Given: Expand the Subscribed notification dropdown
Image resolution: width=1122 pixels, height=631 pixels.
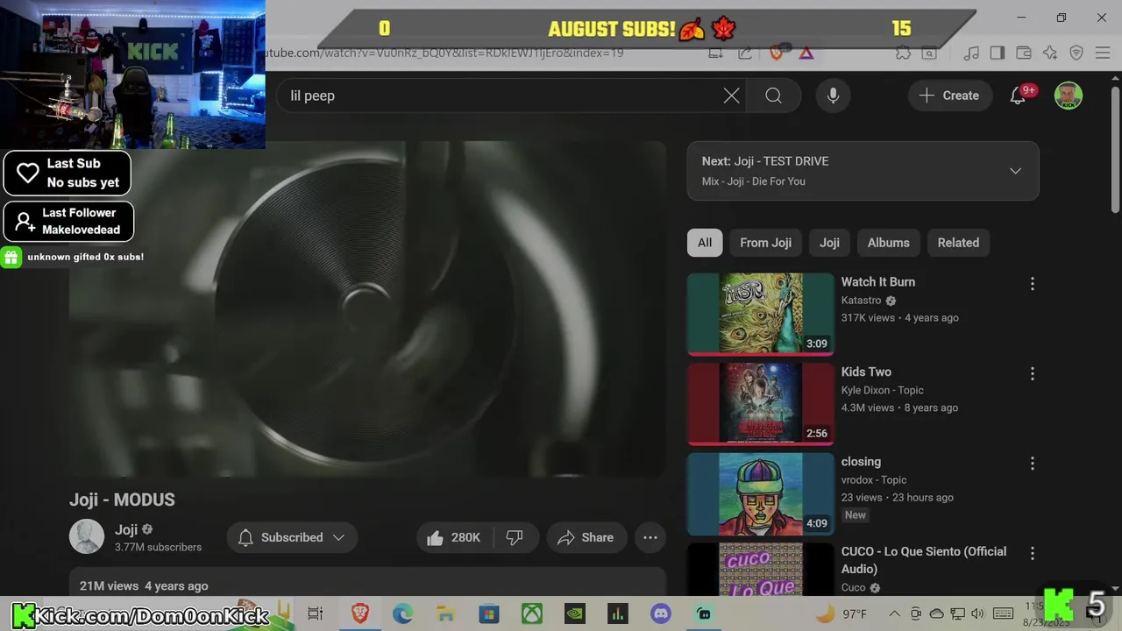Looking at the screenshot, I should coord(292,537).
